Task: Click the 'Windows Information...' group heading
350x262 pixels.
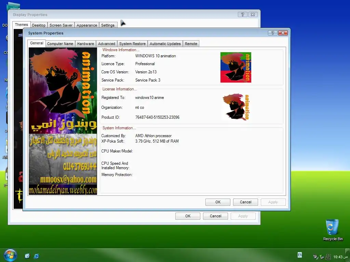Action: pos(121,50)
